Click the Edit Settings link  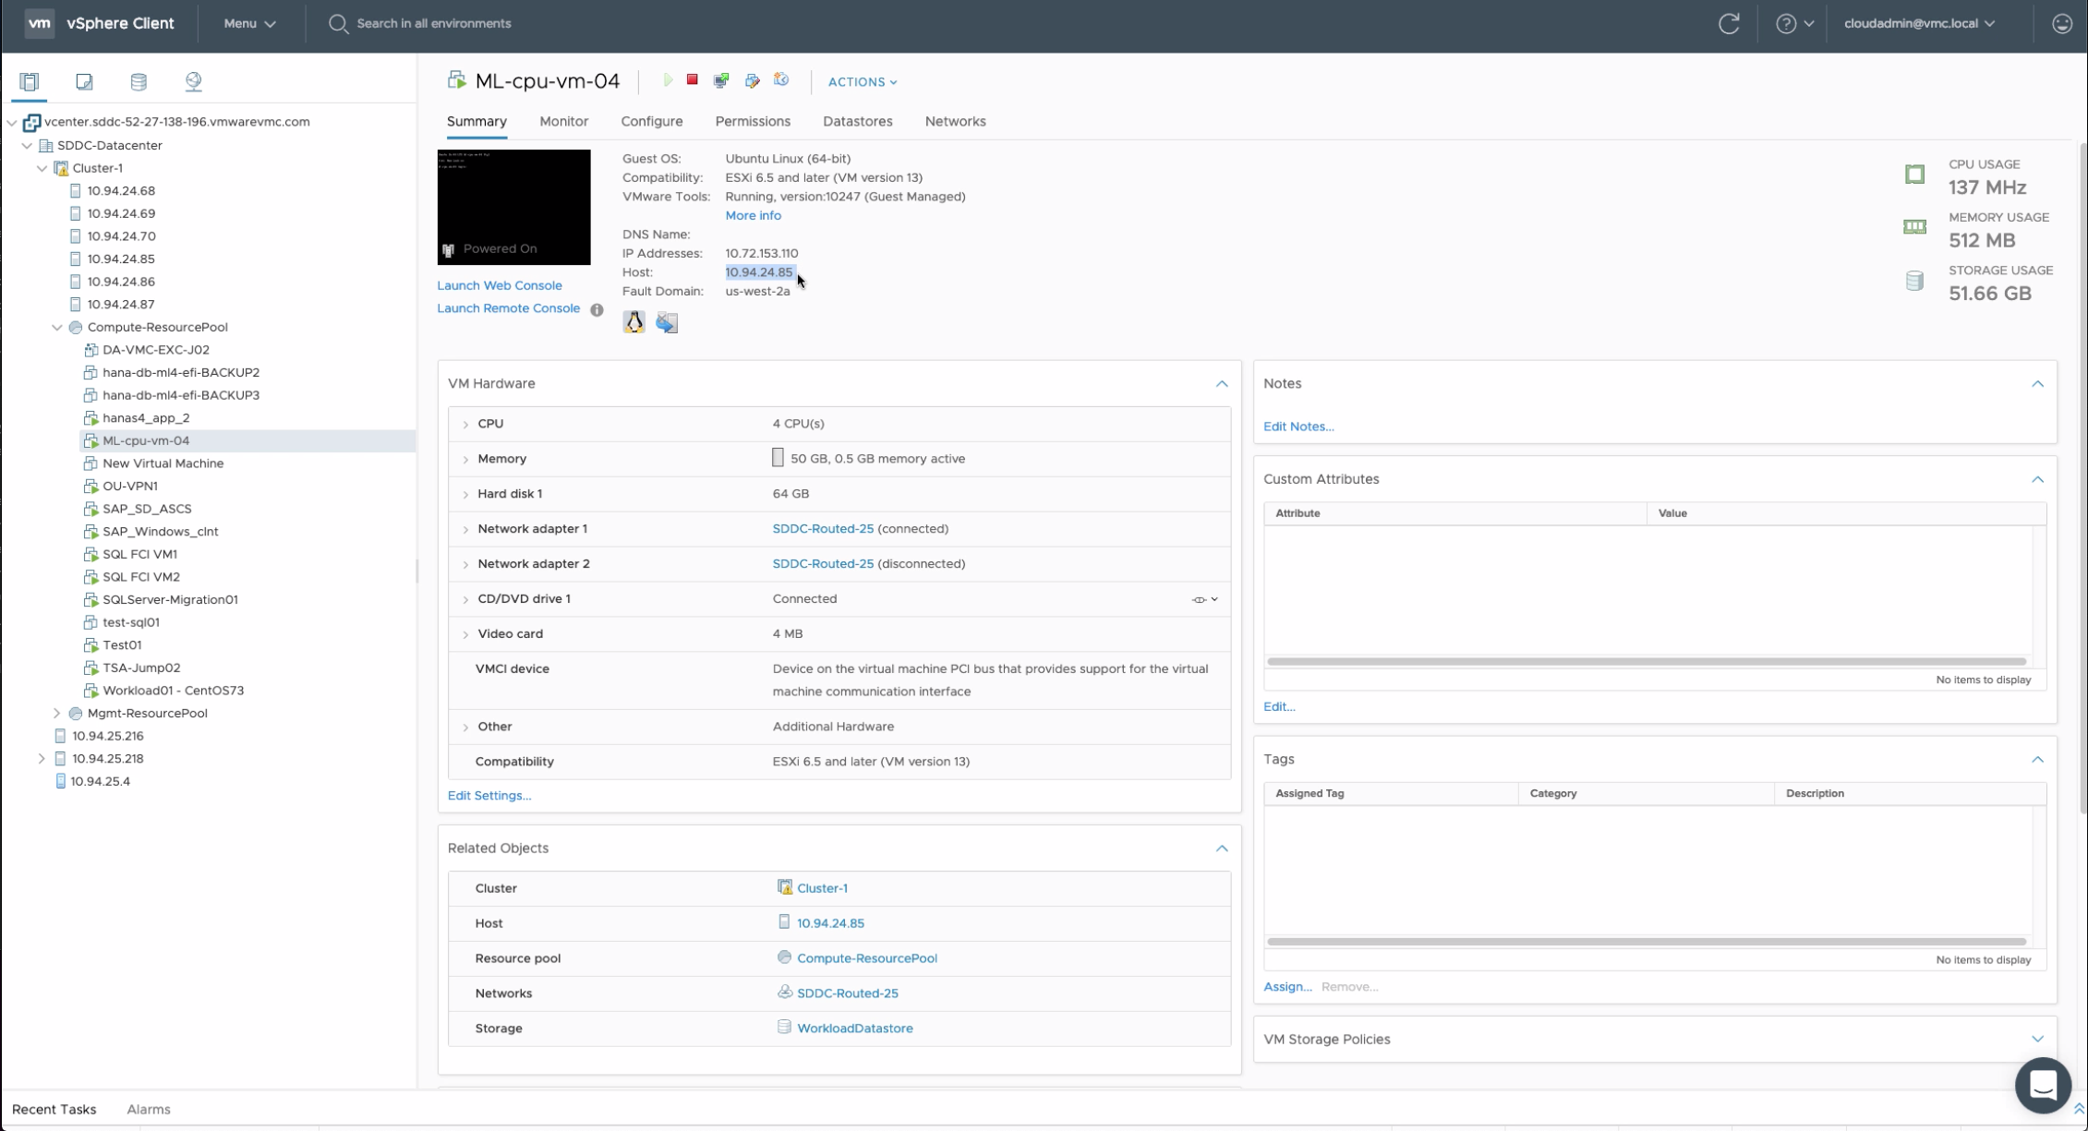(489, 796)
